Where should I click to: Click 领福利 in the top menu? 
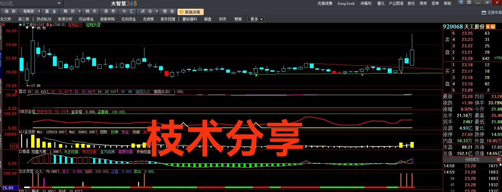(366, 3)
